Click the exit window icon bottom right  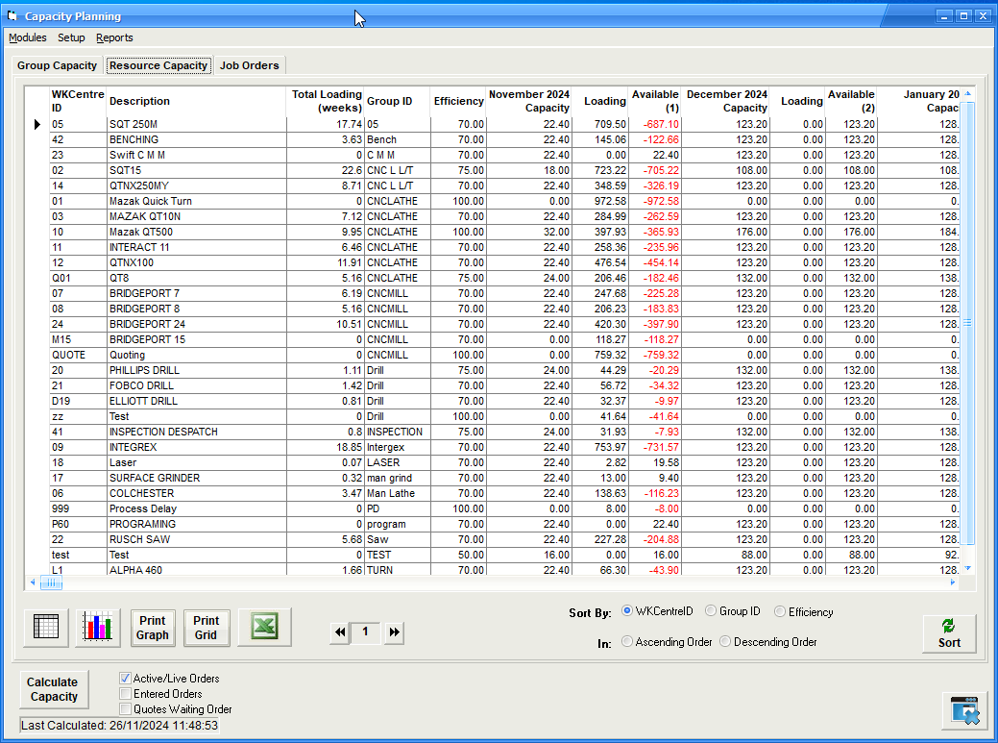tap(963, 709)
